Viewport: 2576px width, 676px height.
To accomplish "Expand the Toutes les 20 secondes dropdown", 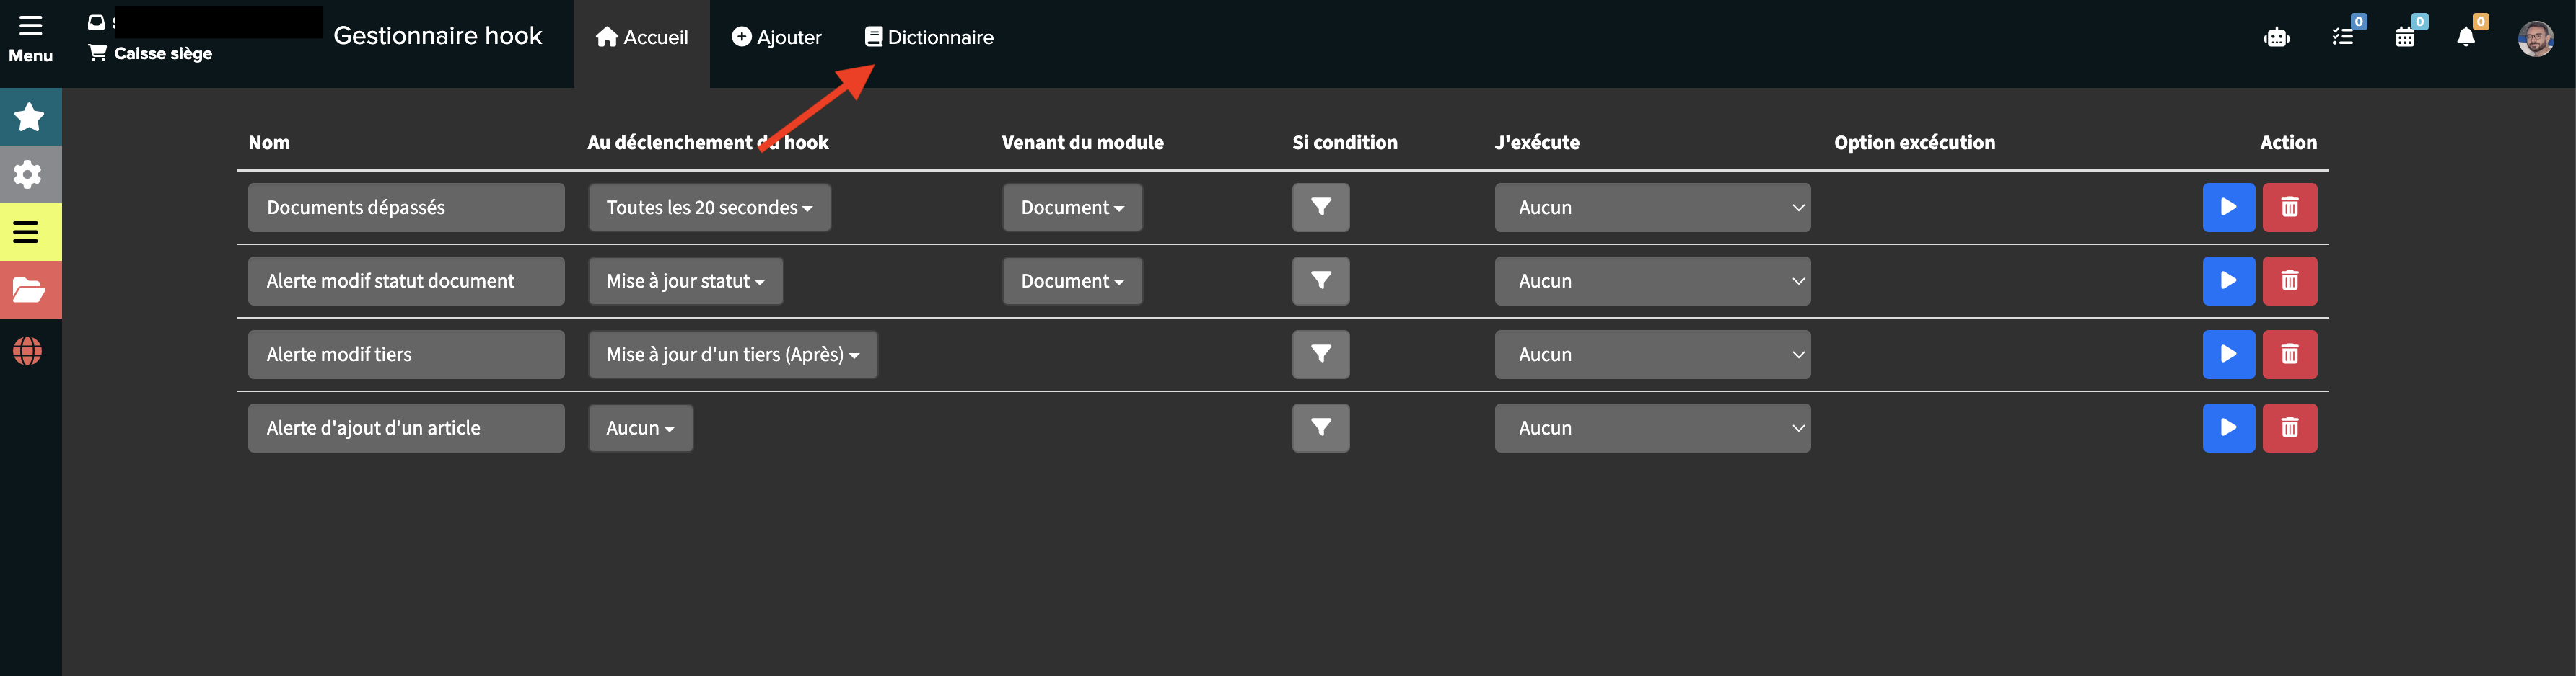I will pos(709,208).
